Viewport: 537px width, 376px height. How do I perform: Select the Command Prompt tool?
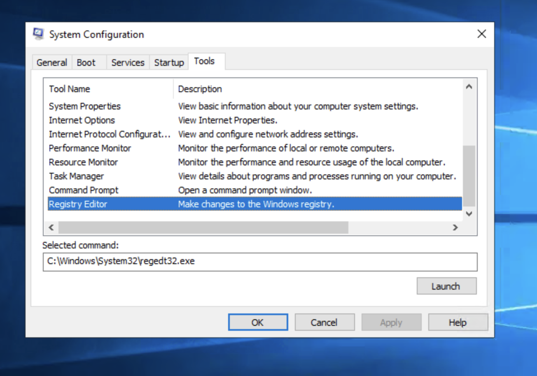tap(84, 190)
